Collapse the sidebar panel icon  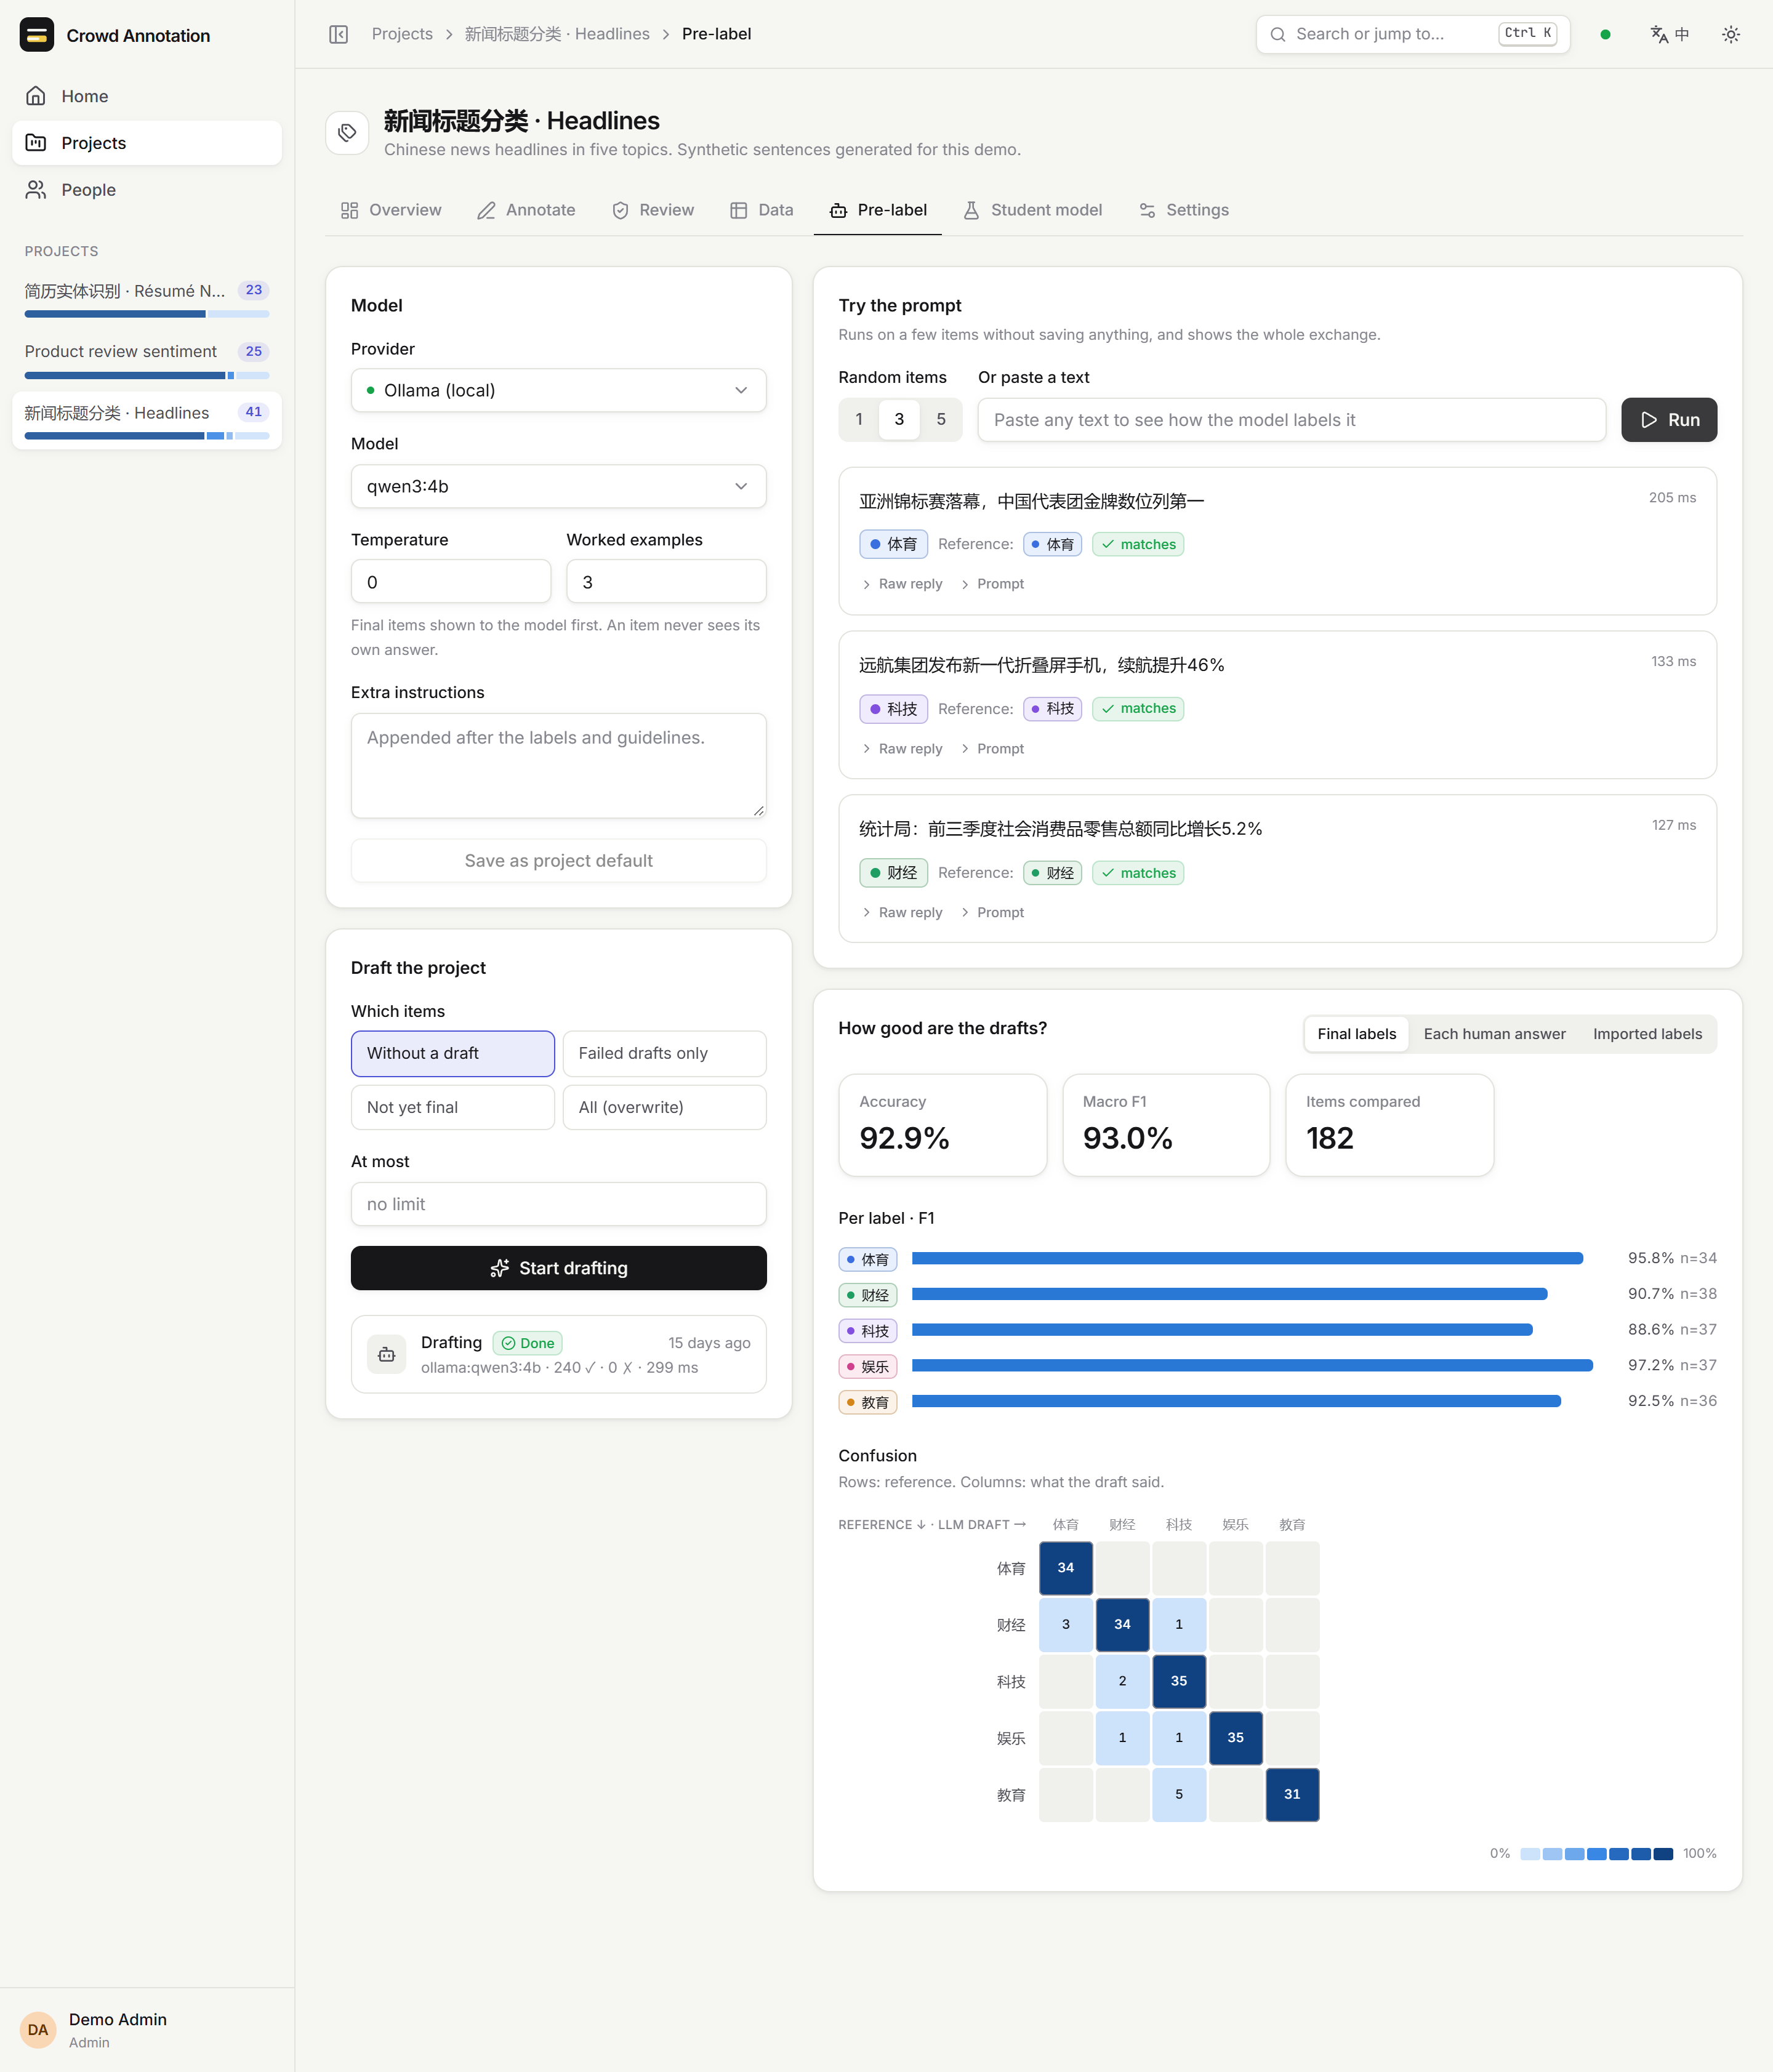point(338,34)
